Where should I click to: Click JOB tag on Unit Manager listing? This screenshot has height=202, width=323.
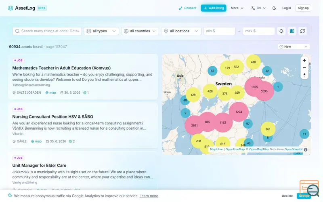[19, 158]
